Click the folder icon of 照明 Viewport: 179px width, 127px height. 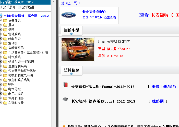5,84
